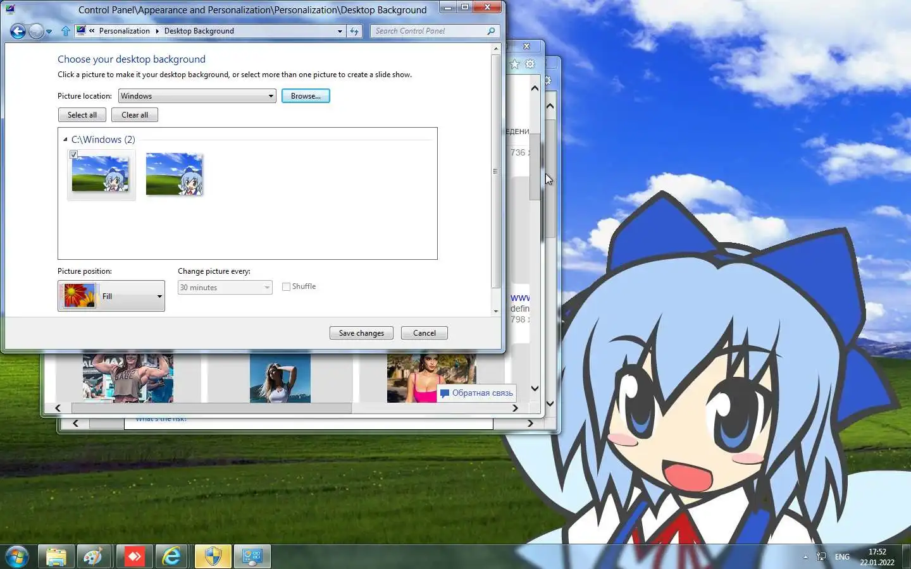This screenshot has height=569, width=911.
Task: Open the red arrow app on taskbar
Action: (x=134, y=557)
